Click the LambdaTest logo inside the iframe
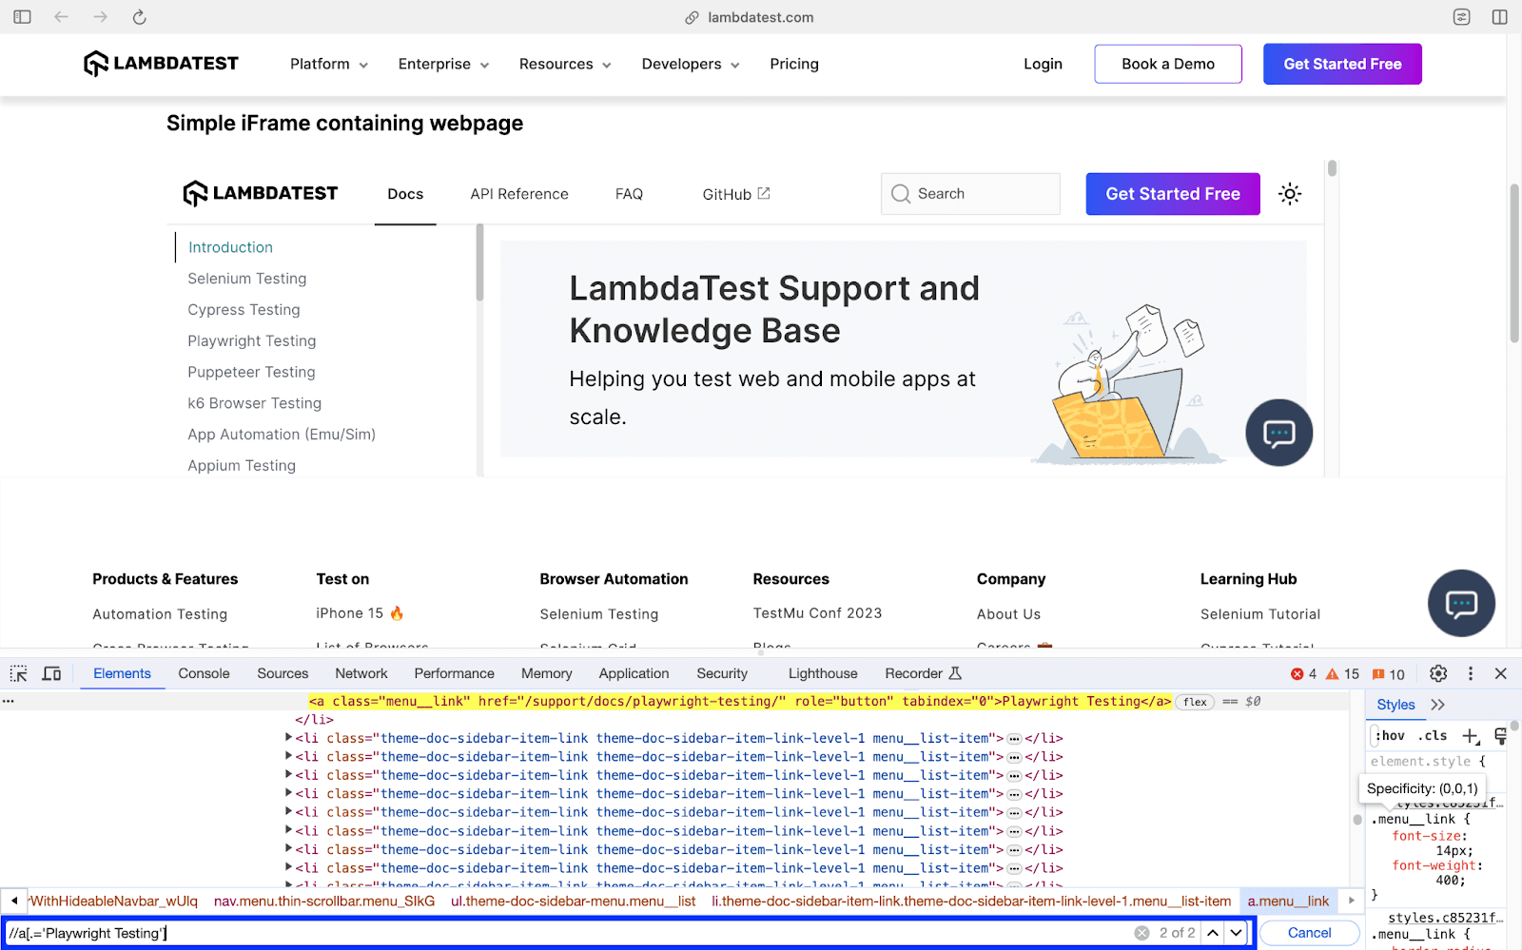This screenshot has width=1522, height=950. (x=260, y=193)
